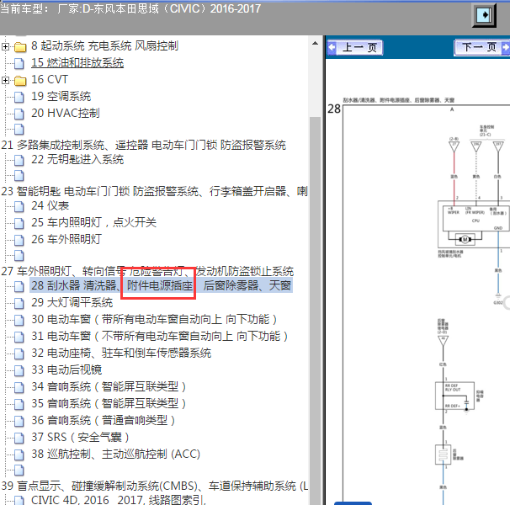
Task: Click folder icon beside 16 CVT
Action: tap(20, 80)
